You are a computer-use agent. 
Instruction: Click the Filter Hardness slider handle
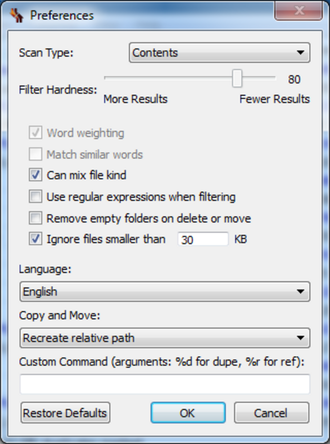[x=237, y=78]
